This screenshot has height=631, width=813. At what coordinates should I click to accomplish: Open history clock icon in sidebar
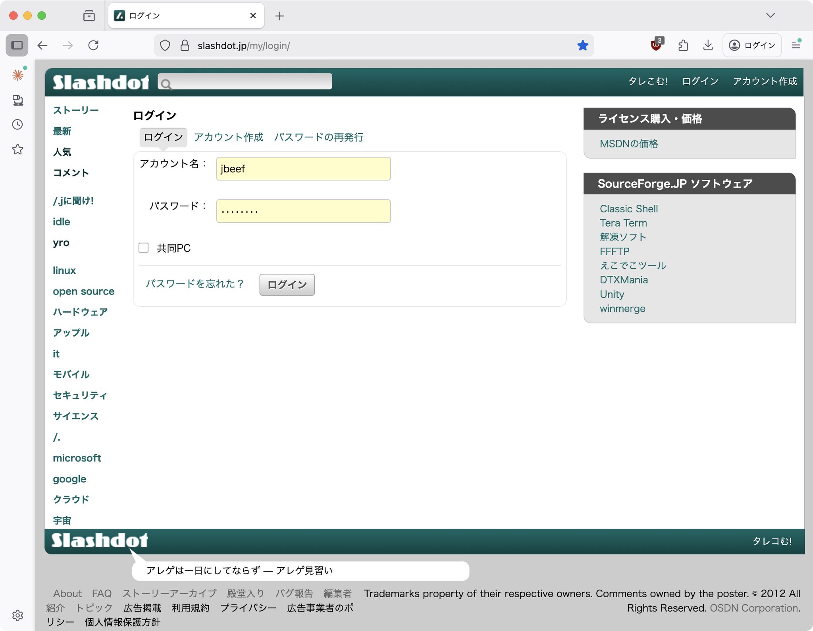pyautogui.click(x=17, y=125)
